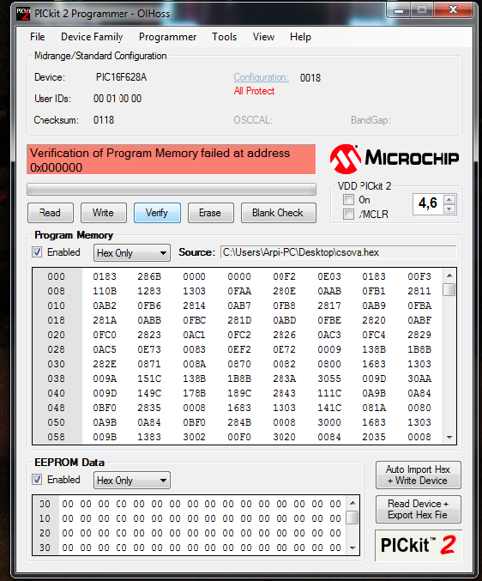This screenshot has width=482, height=581.
Task: Click Program Memory address label 028
Action: [57, 350]
